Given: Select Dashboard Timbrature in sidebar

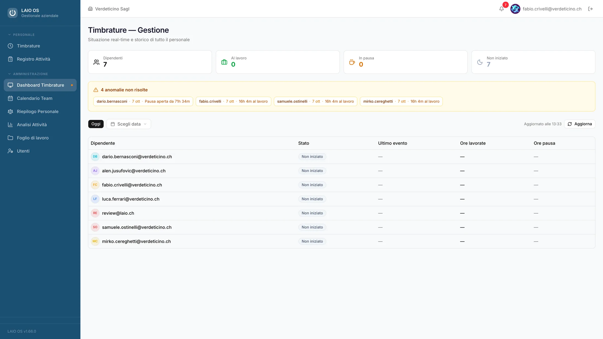Looking at the screenshot, I should point(40,85).
